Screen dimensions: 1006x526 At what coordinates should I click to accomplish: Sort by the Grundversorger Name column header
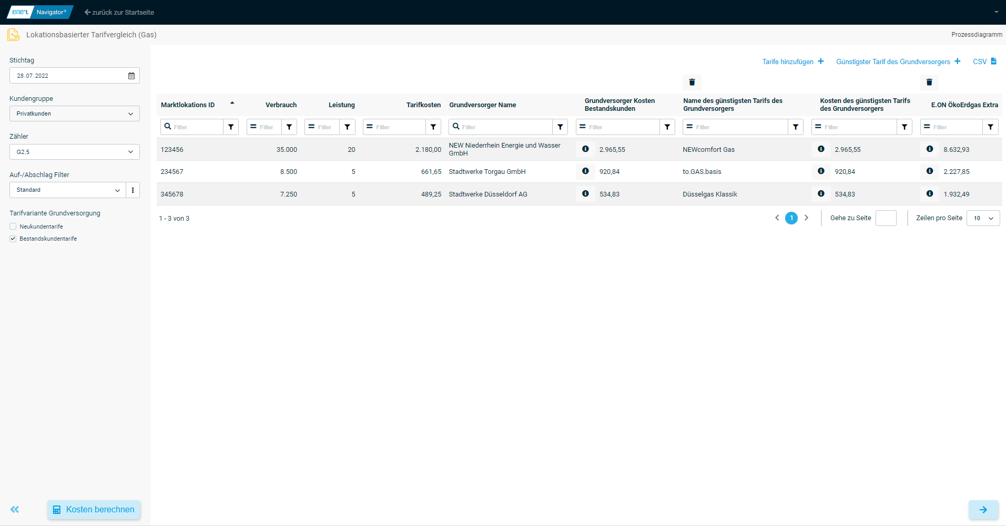click(482, 105)
